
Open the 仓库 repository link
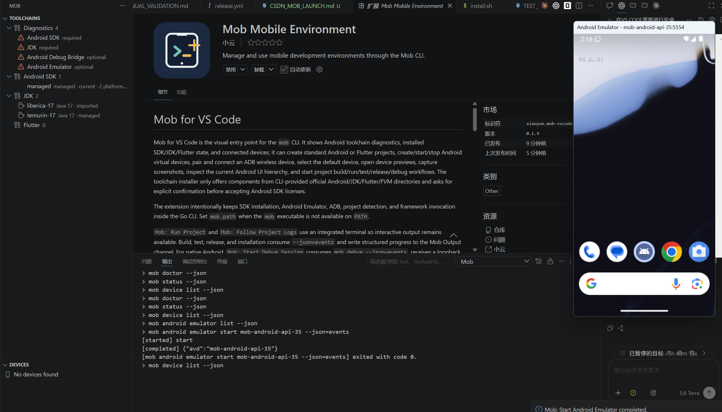pyautogui.click(x=499, y=230)
